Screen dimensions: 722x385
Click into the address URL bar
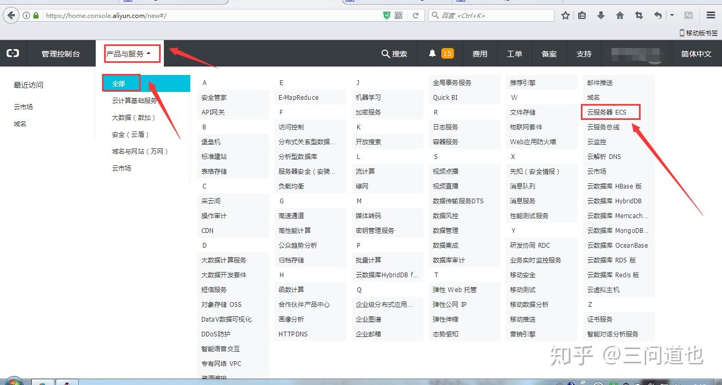211,16
